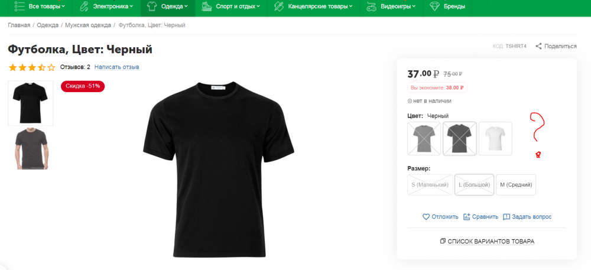The image size is (591, 270).
Task: Click the question icon beside Задать вопрос
Action: coord(506,217)
